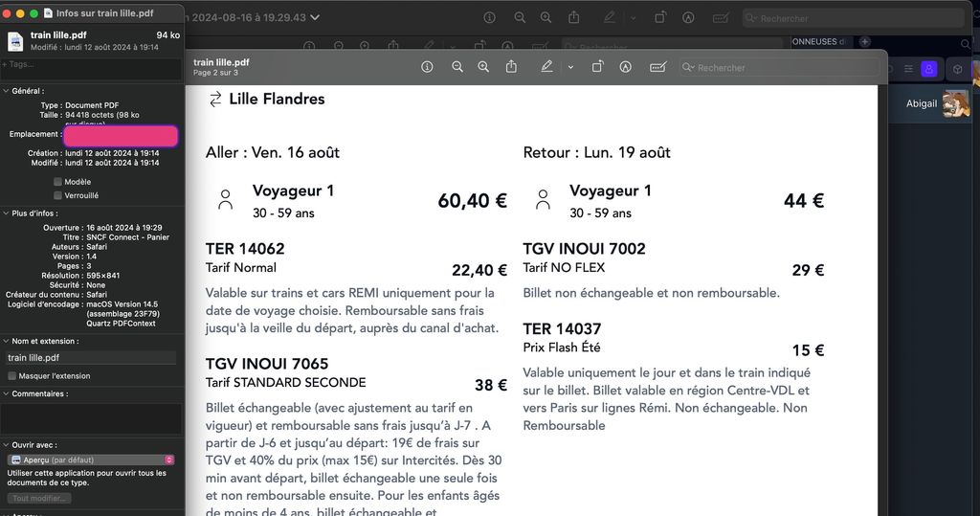This screenshot has width=980, height=516.
Task: Collapse the Commentaires section
Action: [6, 393]
